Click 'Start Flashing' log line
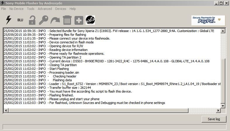 tap(36, 69)
